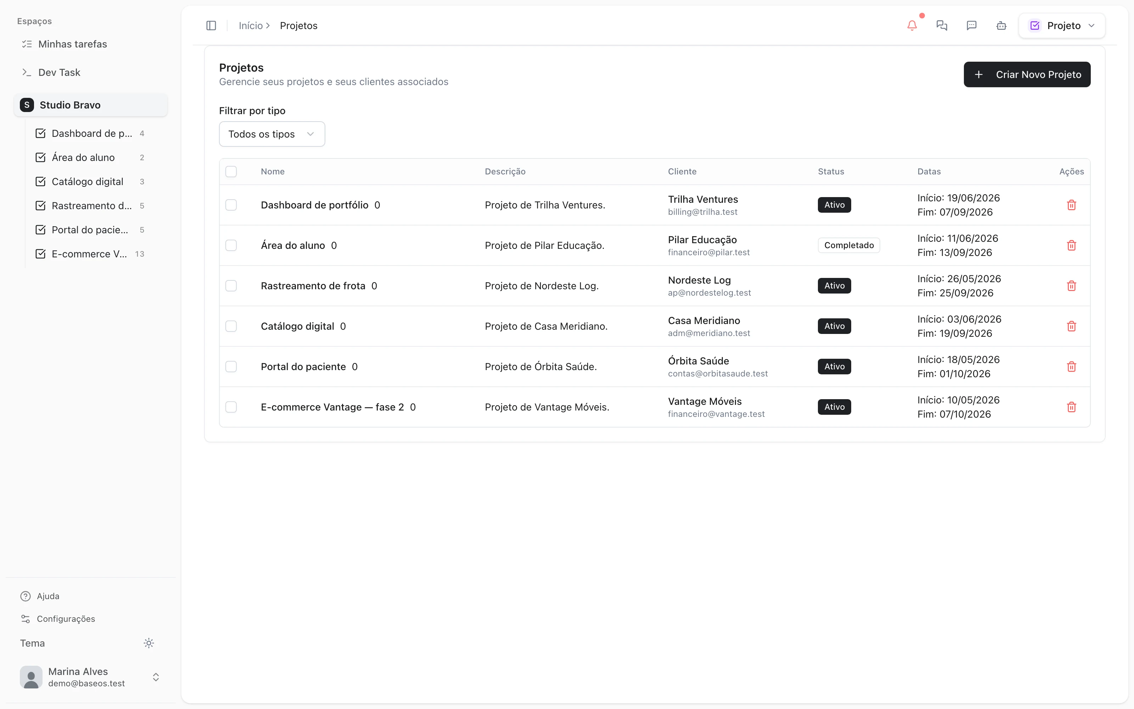
Task: Select the Área do aluno row checkbox
Action: click(231, 245)
